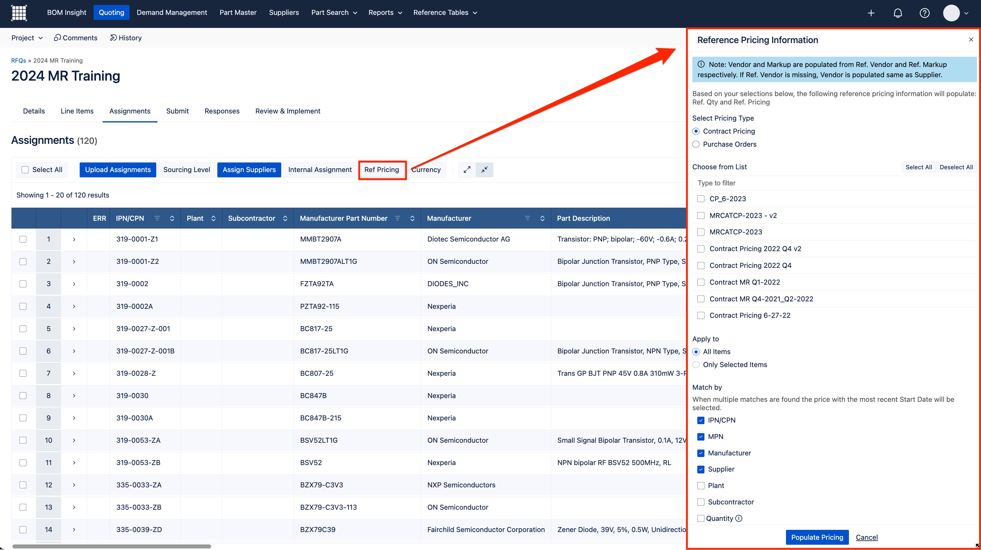Click the Cancel link in panel
This screenshot has width=981, height=550.
click(x=866, y=537)
